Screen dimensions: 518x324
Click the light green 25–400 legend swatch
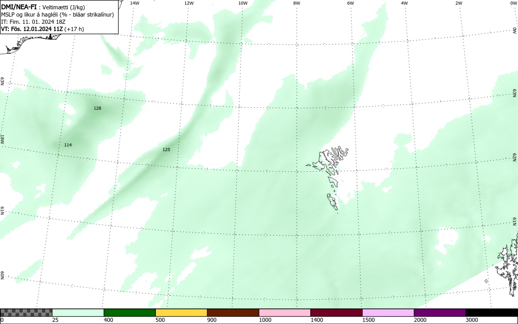point(78,313)
